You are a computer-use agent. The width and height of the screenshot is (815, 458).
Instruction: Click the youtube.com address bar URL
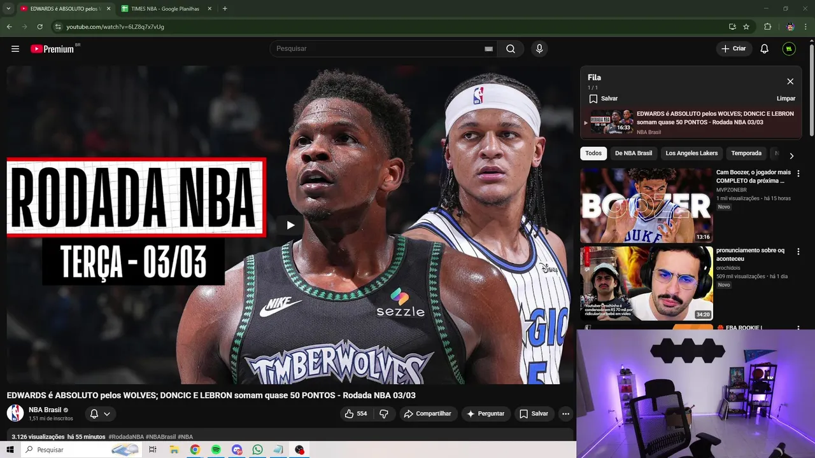point(115,27)
